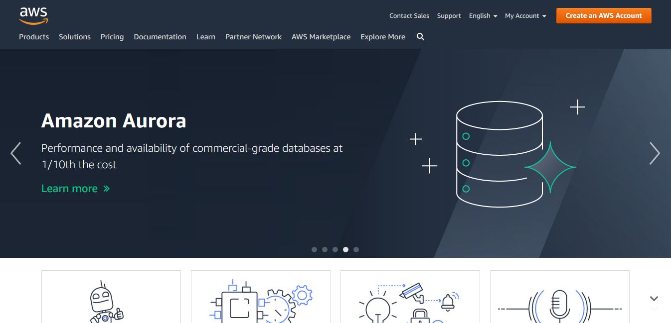The height and width of the screenshot is (323, 671).
Task: Go to previous carousel slide arrow
Action: [16, 153]
